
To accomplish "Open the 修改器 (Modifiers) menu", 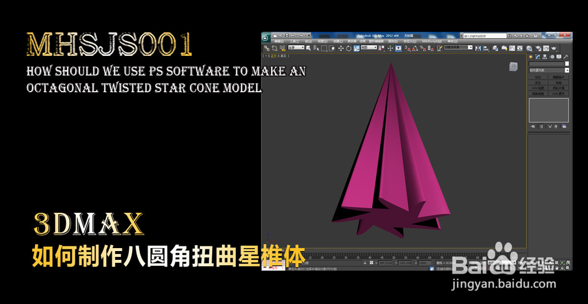I will 352,41.
